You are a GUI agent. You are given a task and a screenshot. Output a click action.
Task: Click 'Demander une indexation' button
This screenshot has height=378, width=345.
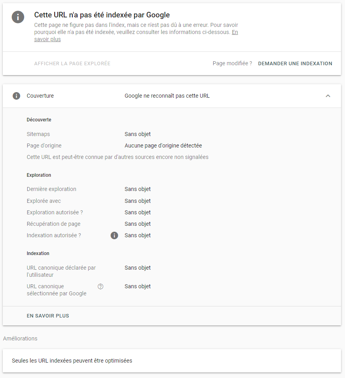[x=295, y=64]
